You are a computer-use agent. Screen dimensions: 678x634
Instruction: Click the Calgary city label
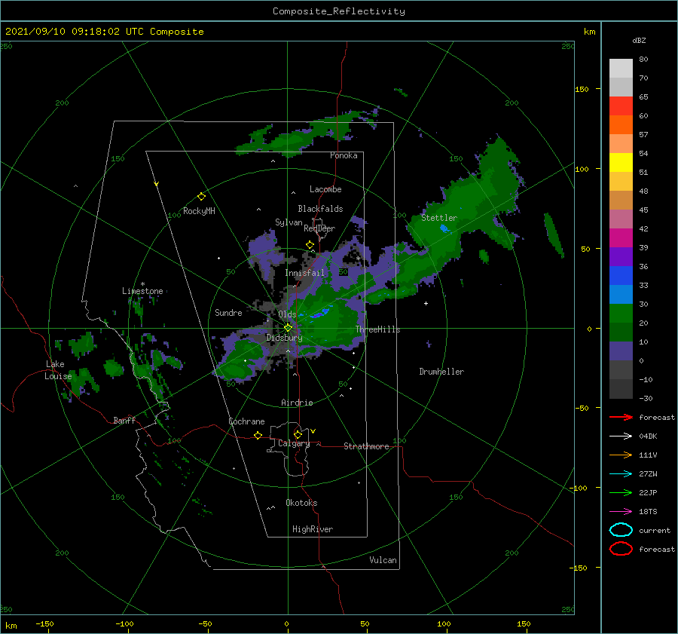point(294,443)
